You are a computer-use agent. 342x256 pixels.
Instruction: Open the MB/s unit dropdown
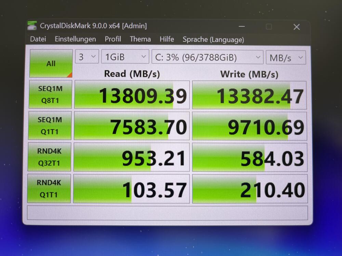pos(286,58)
